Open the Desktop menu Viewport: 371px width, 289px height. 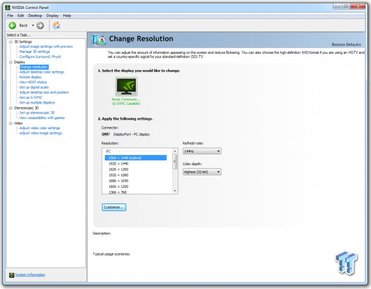(35, 16)
